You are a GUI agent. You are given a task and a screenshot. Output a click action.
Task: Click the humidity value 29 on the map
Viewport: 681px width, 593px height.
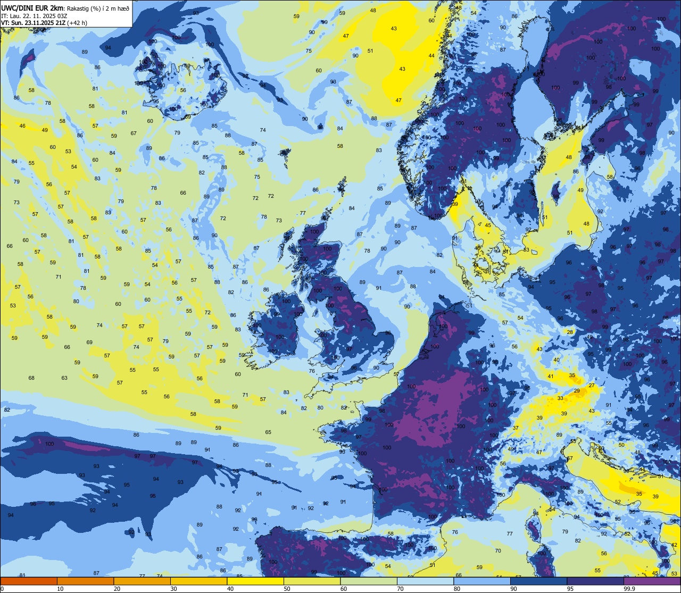click(577, 391)
